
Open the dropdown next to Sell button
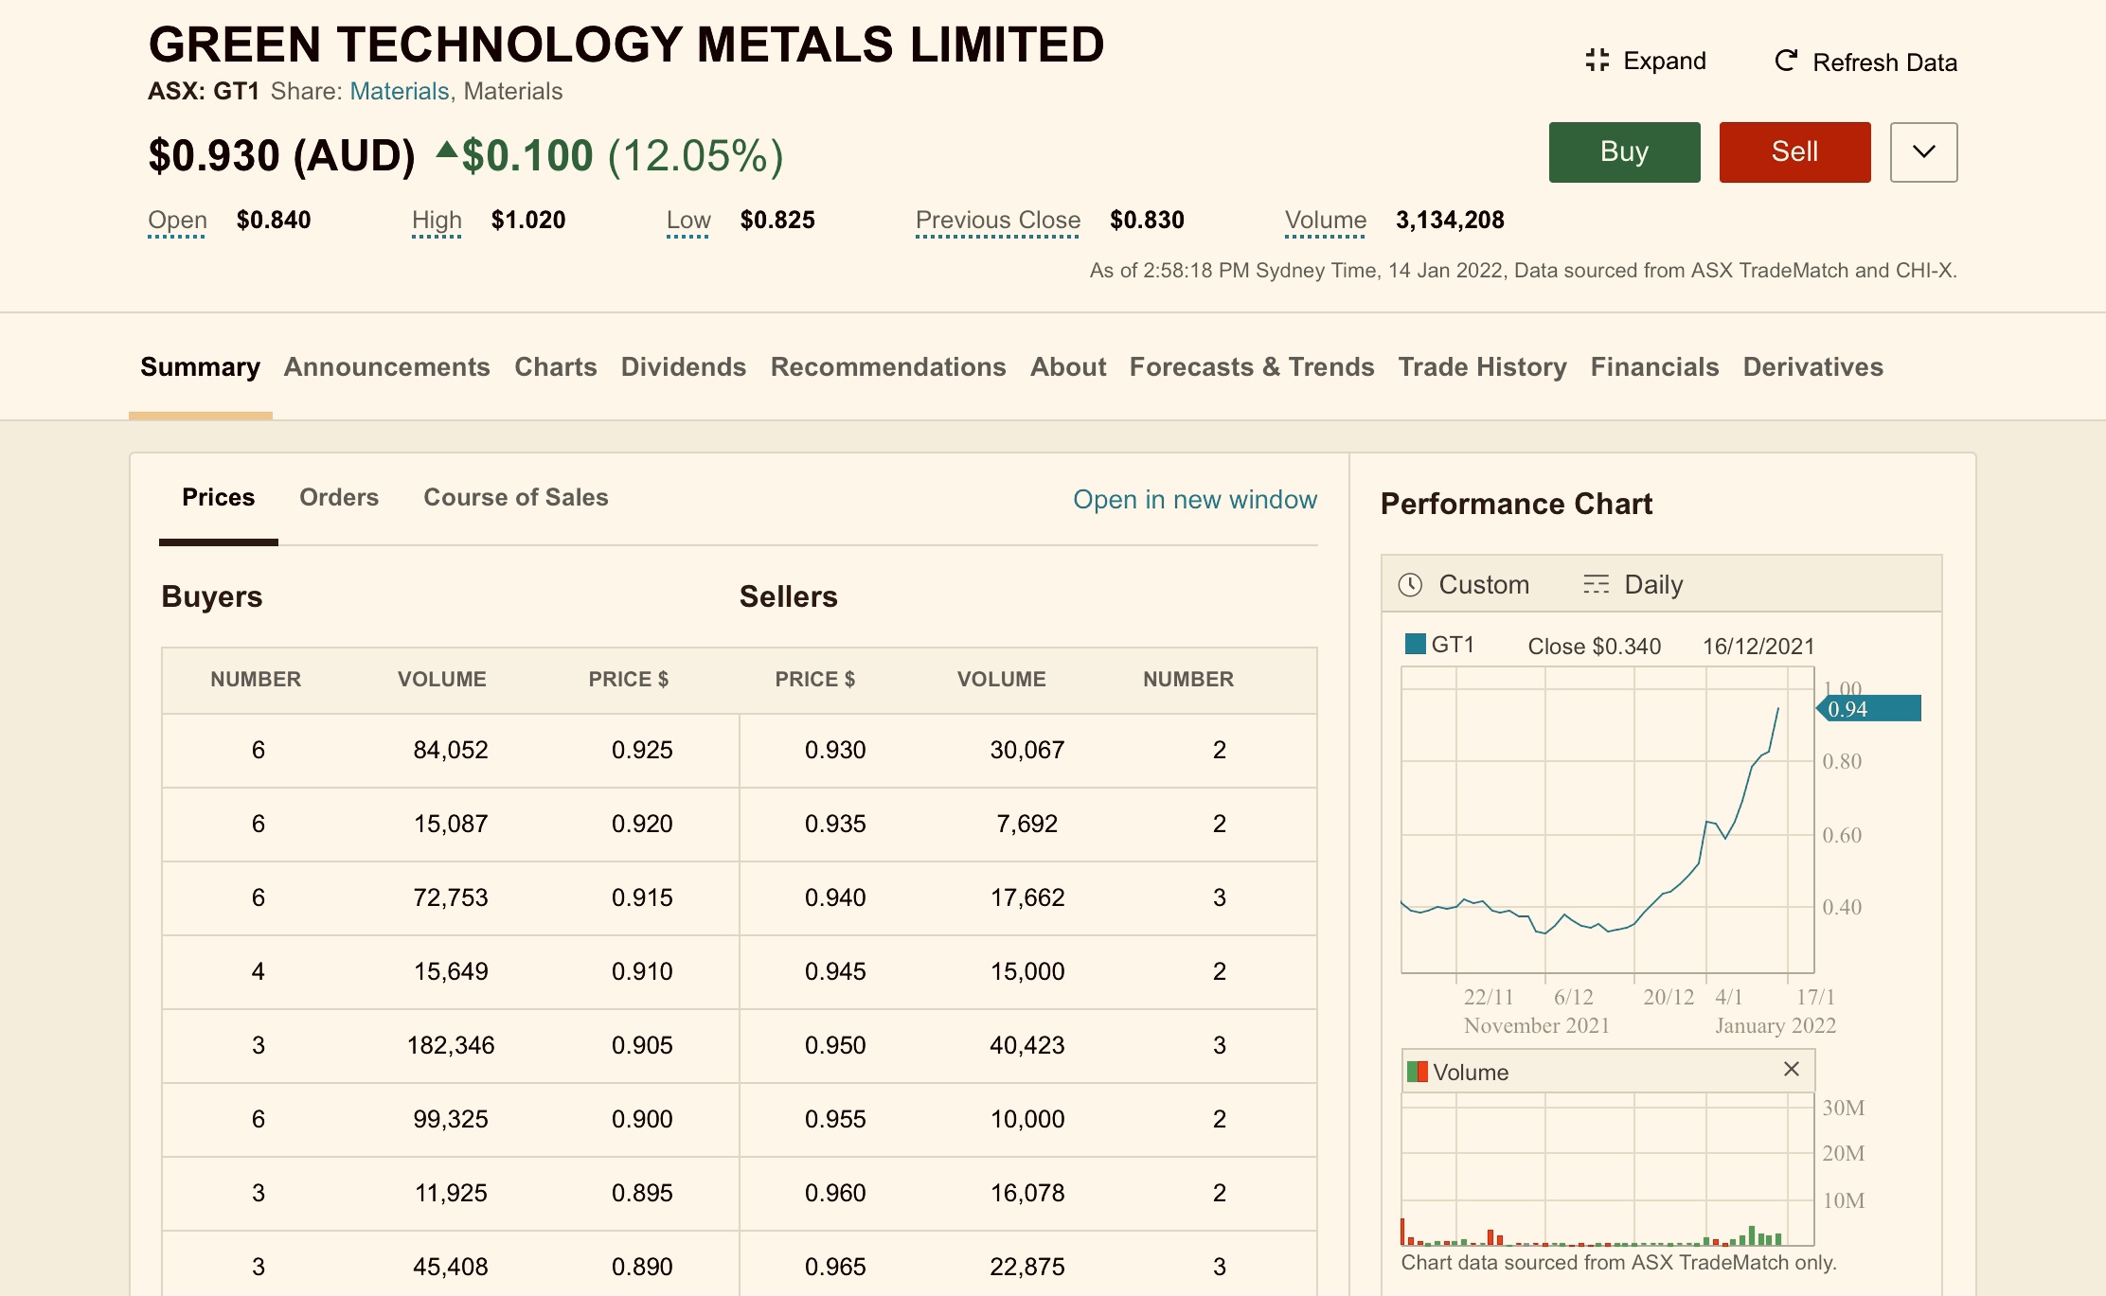[x=1923, y=152]
